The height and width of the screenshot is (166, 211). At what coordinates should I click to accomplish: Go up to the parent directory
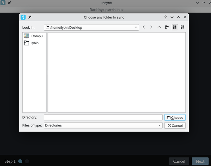pyautogui.click(x=159, y=27)
